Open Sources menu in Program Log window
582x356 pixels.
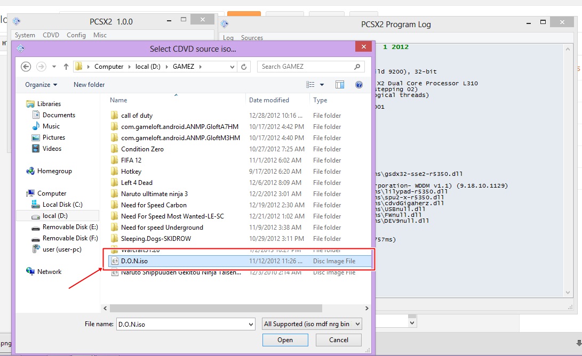point(252,37)
